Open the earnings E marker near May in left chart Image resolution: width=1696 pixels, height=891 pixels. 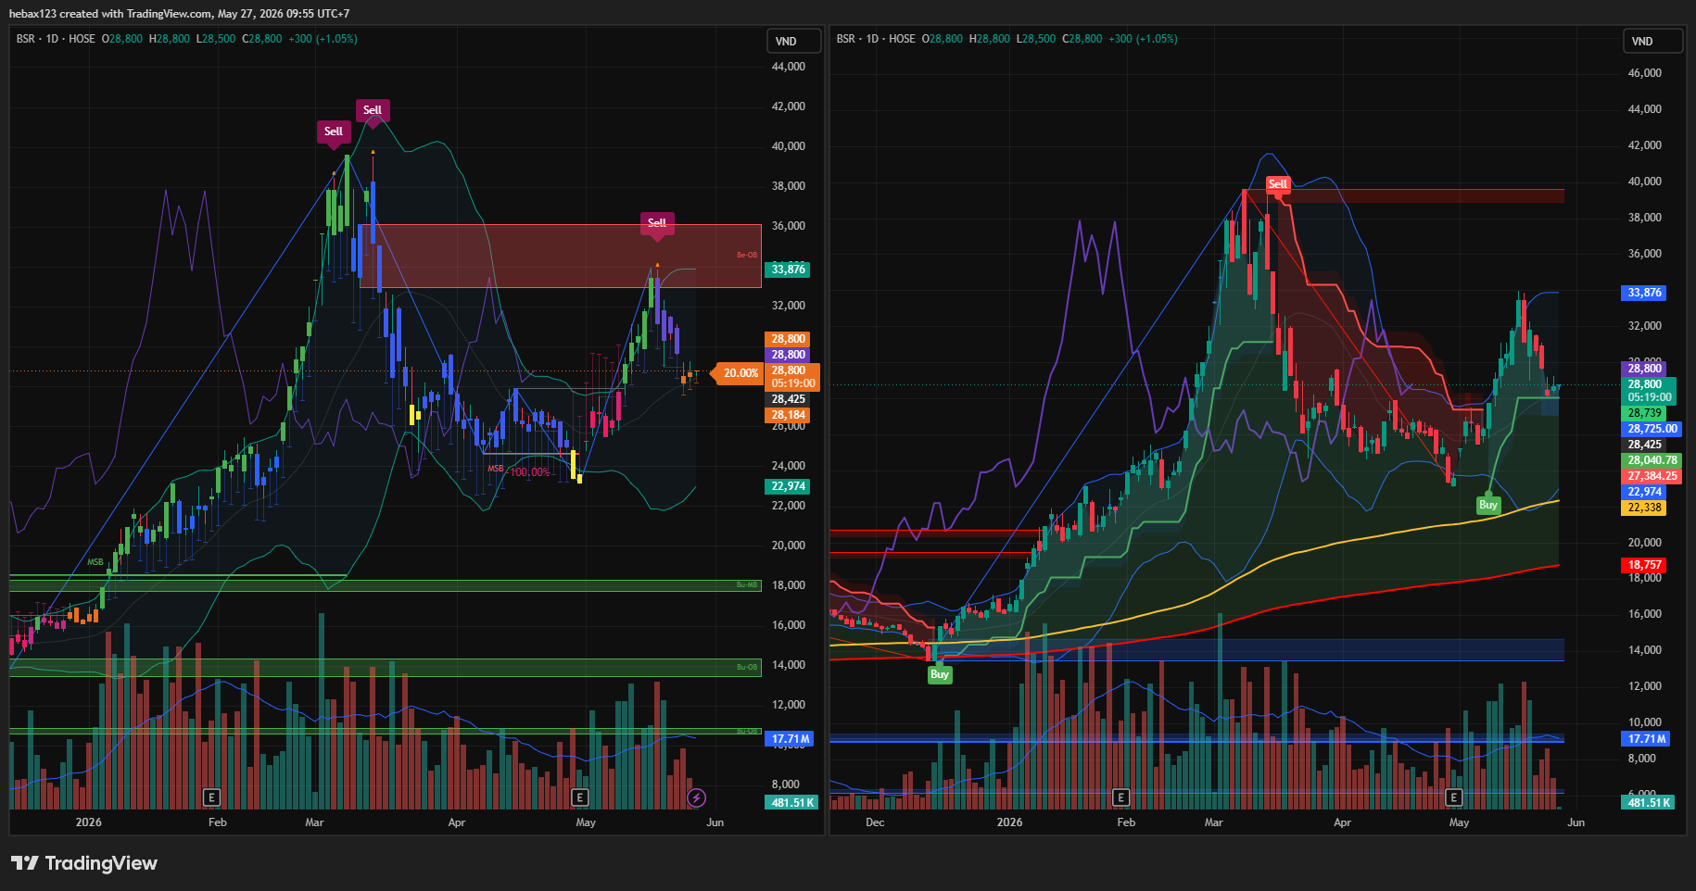(x=579, y=797)
